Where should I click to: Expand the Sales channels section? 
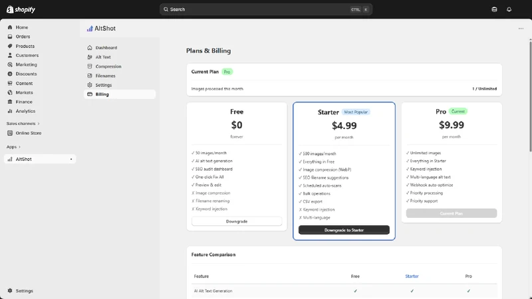(23, 124)
